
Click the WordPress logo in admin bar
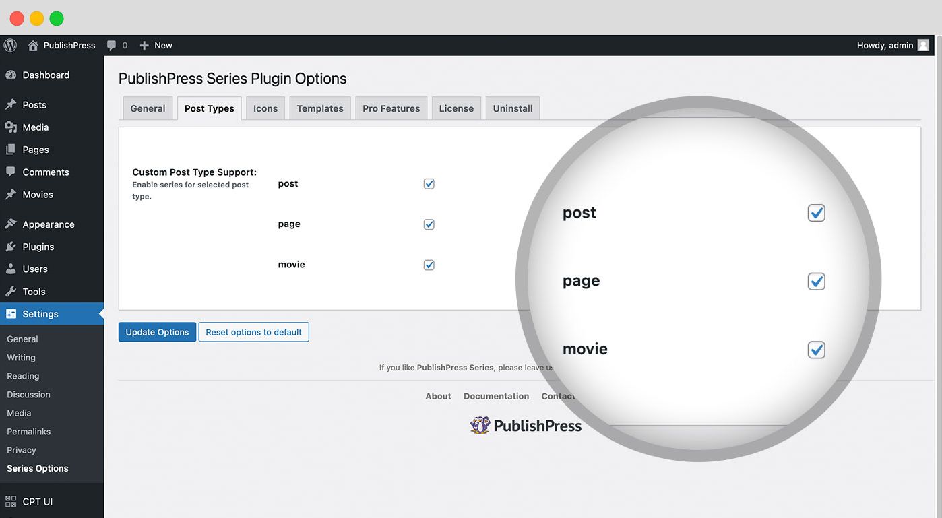10,45
